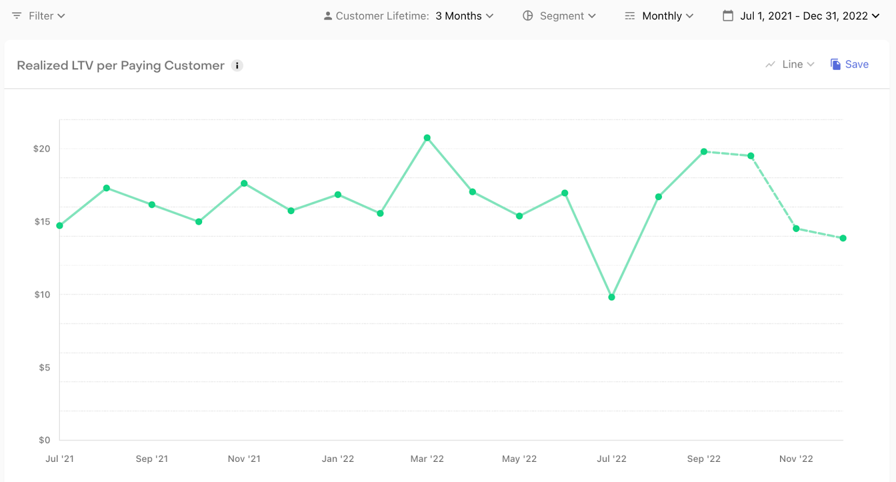Click the Save document icon
The image size is (896, 482).
(x=836, y=64)
